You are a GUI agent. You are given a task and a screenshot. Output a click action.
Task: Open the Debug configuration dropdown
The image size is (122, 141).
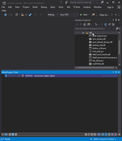(x=53, y=15)
